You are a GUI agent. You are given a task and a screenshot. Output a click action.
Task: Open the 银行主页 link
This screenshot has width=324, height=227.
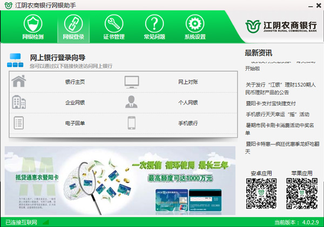(75, 82)
